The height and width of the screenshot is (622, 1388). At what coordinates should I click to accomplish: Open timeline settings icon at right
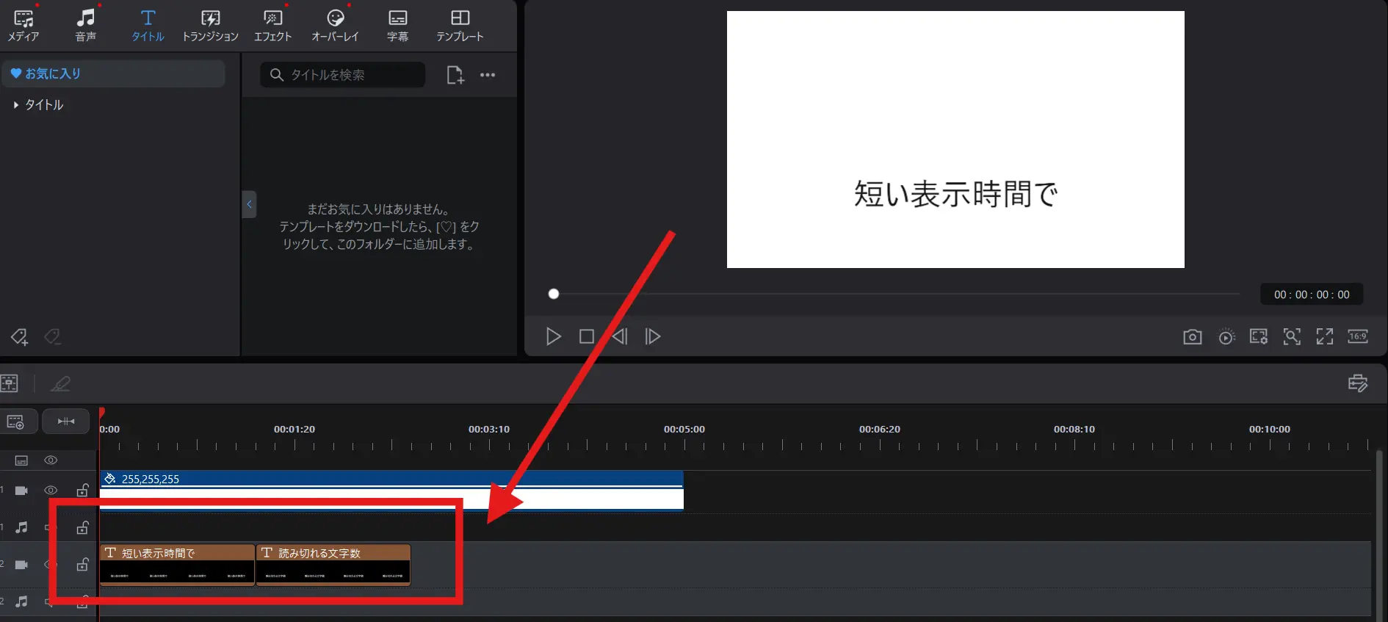point(1358,383)
